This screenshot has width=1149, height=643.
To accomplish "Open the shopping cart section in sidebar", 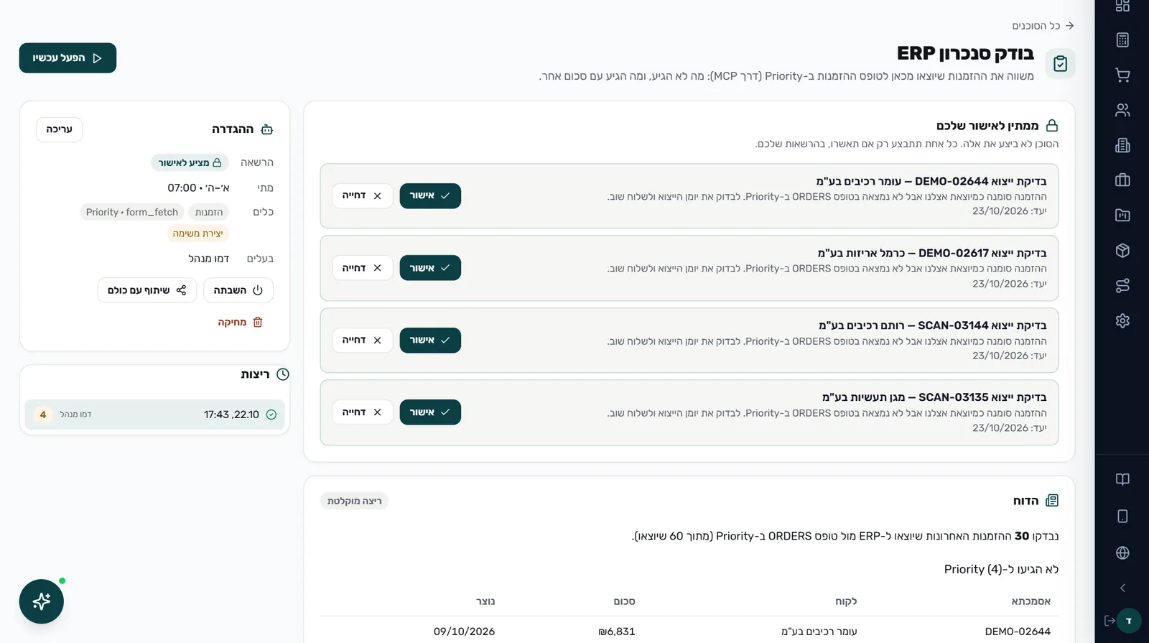I will pos(1122,75).
